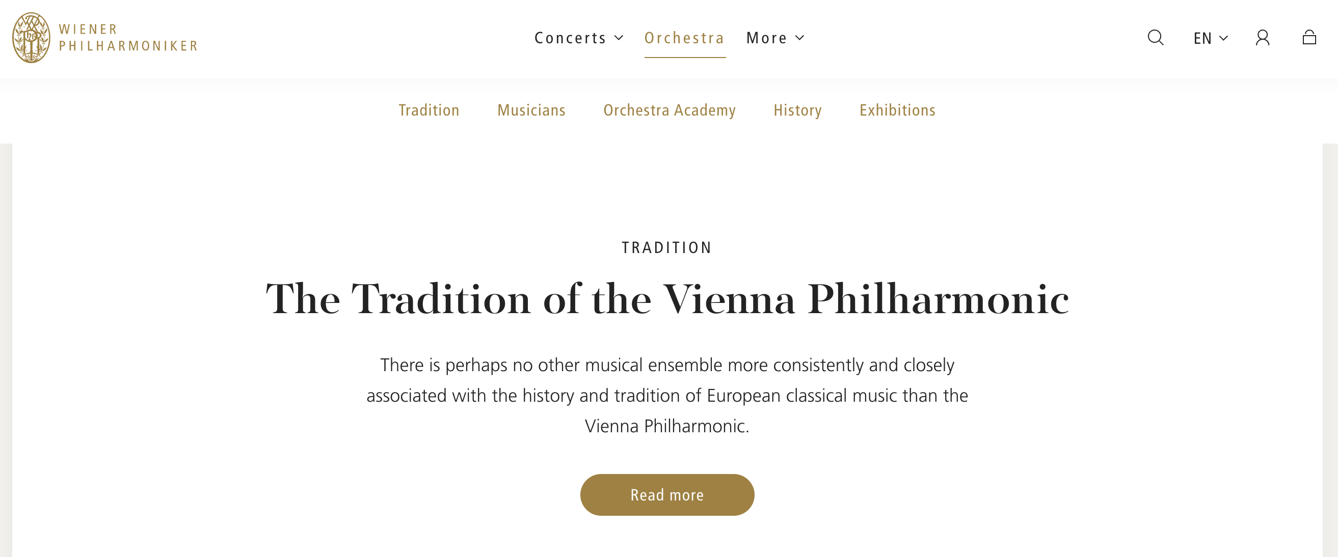
Task: Select the Orchestra main menu item
Action: pos(684,38)
